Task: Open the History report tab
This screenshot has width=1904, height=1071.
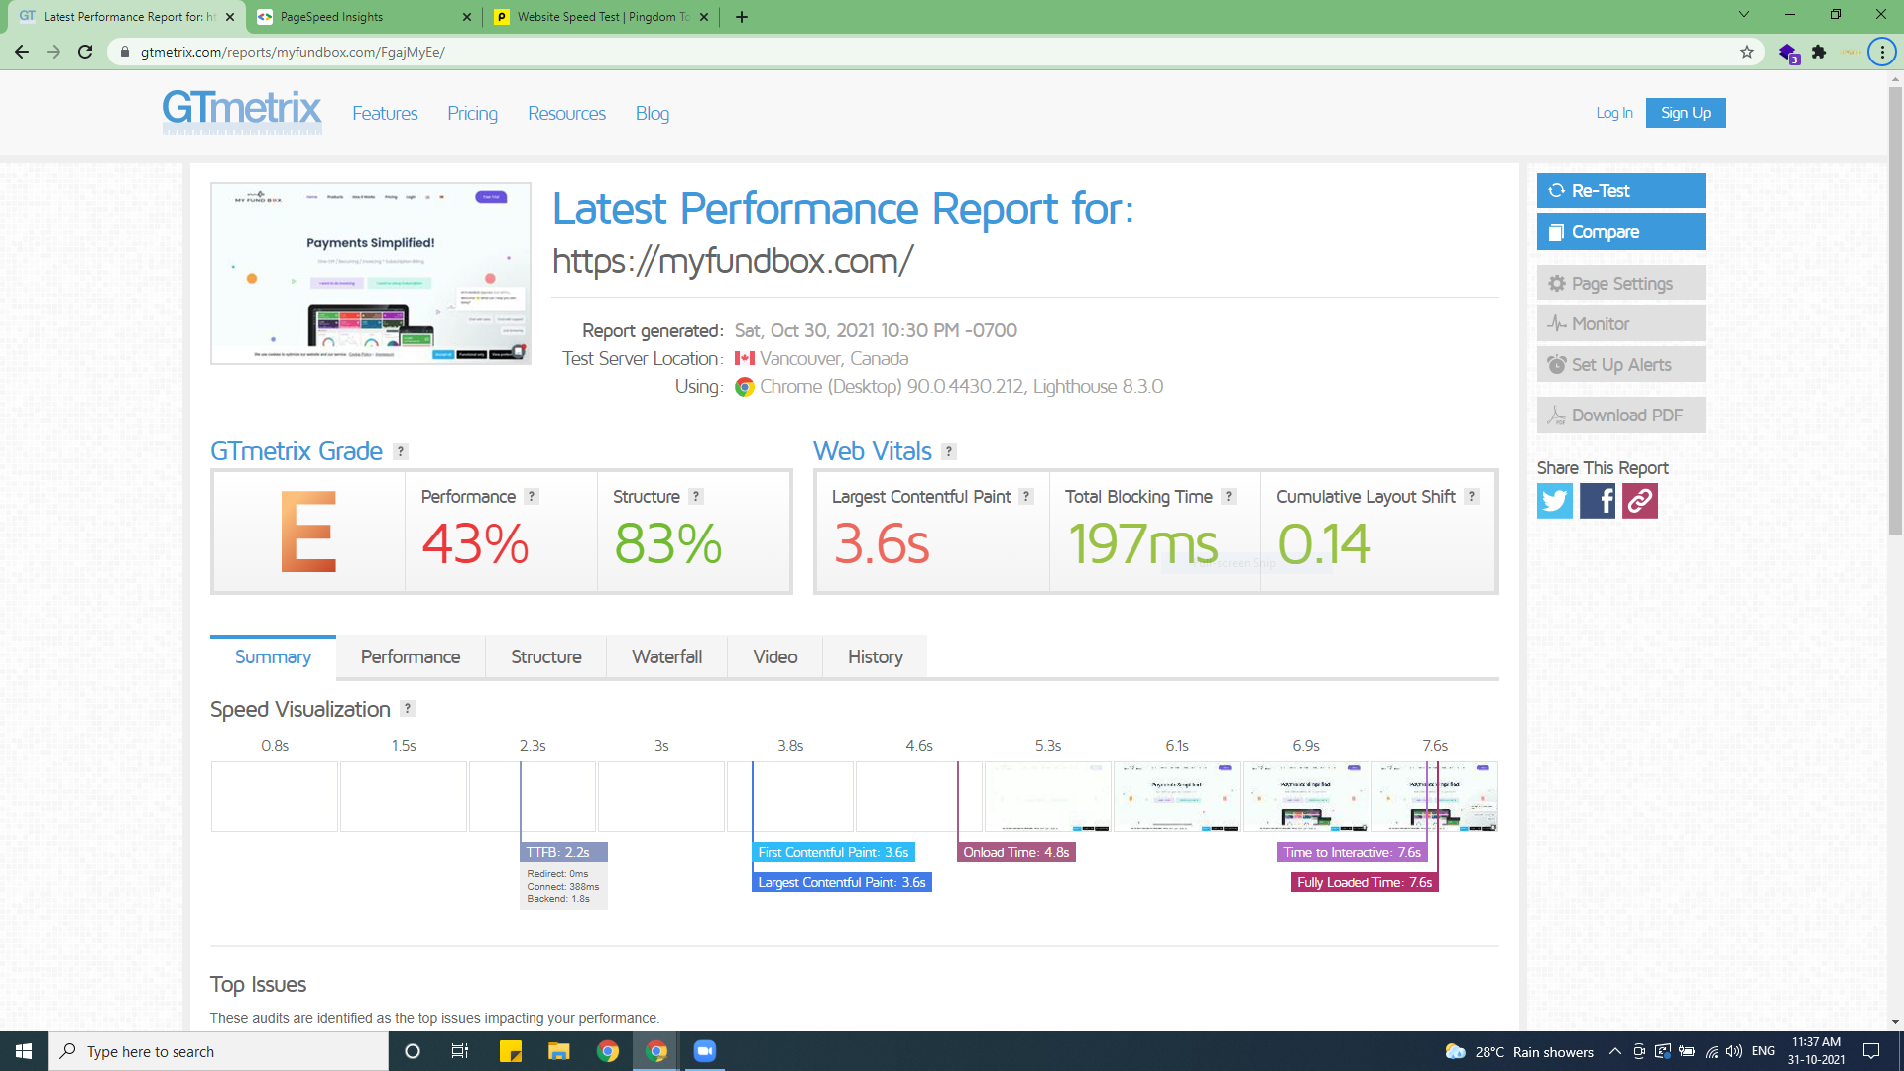Action: coord(876,657)
